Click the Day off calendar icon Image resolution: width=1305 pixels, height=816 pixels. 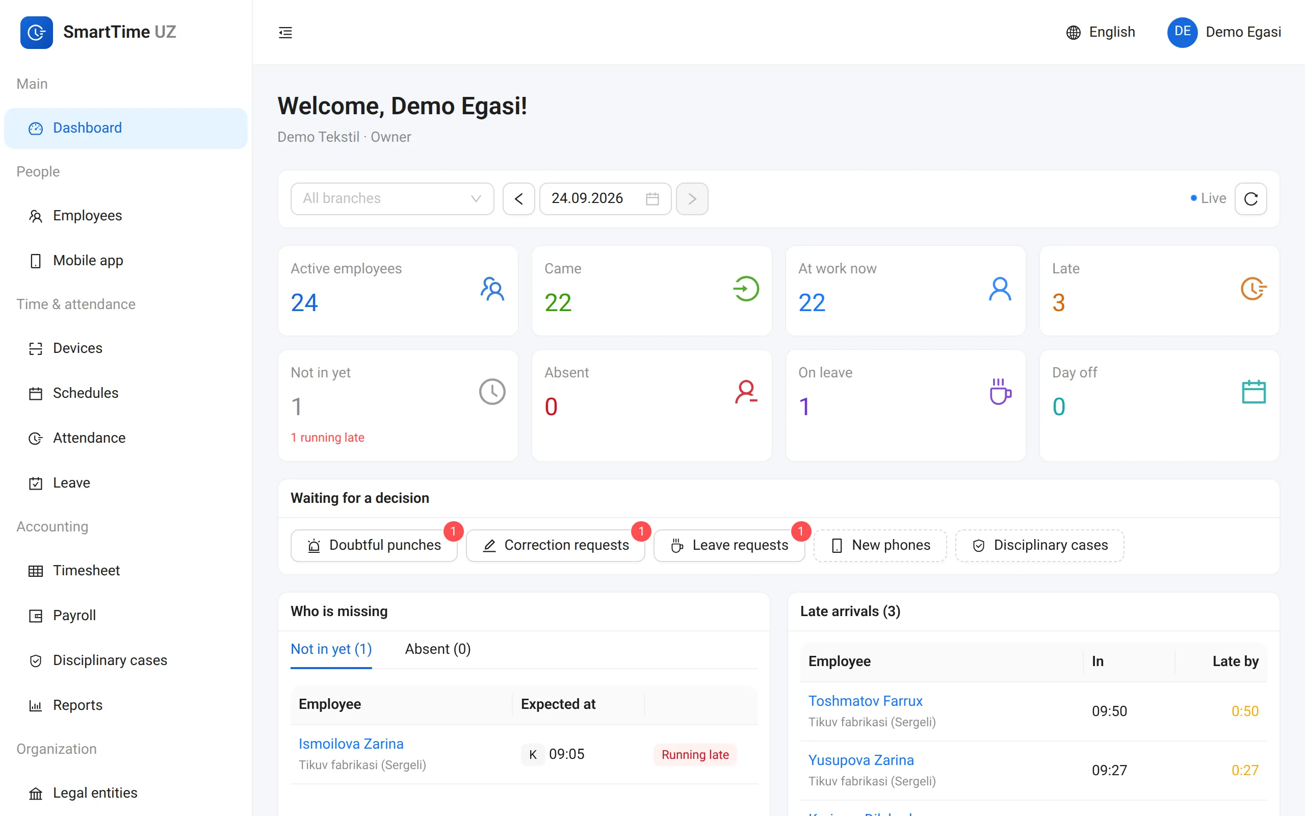(x=1254, y=392)
